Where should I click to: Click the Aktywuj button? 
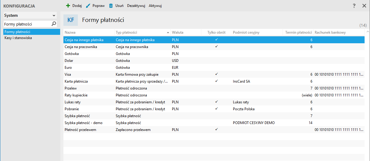[155, 6]
